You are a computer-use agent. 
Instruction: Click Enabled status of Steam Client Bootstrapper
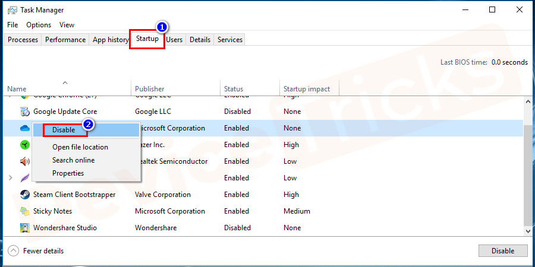tap(237, 195)
